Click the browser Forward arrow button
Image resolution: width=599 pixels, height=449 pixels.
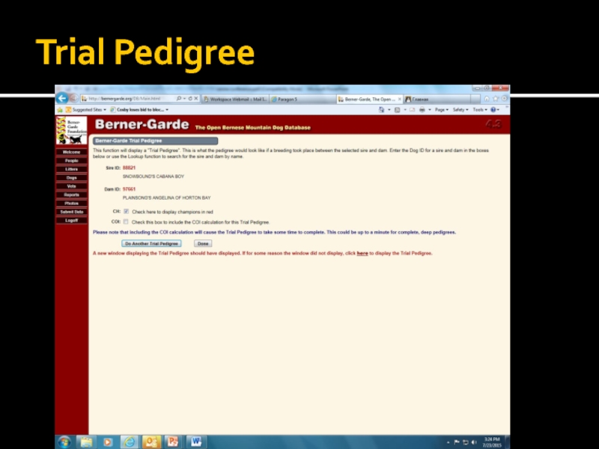(73, 99)
